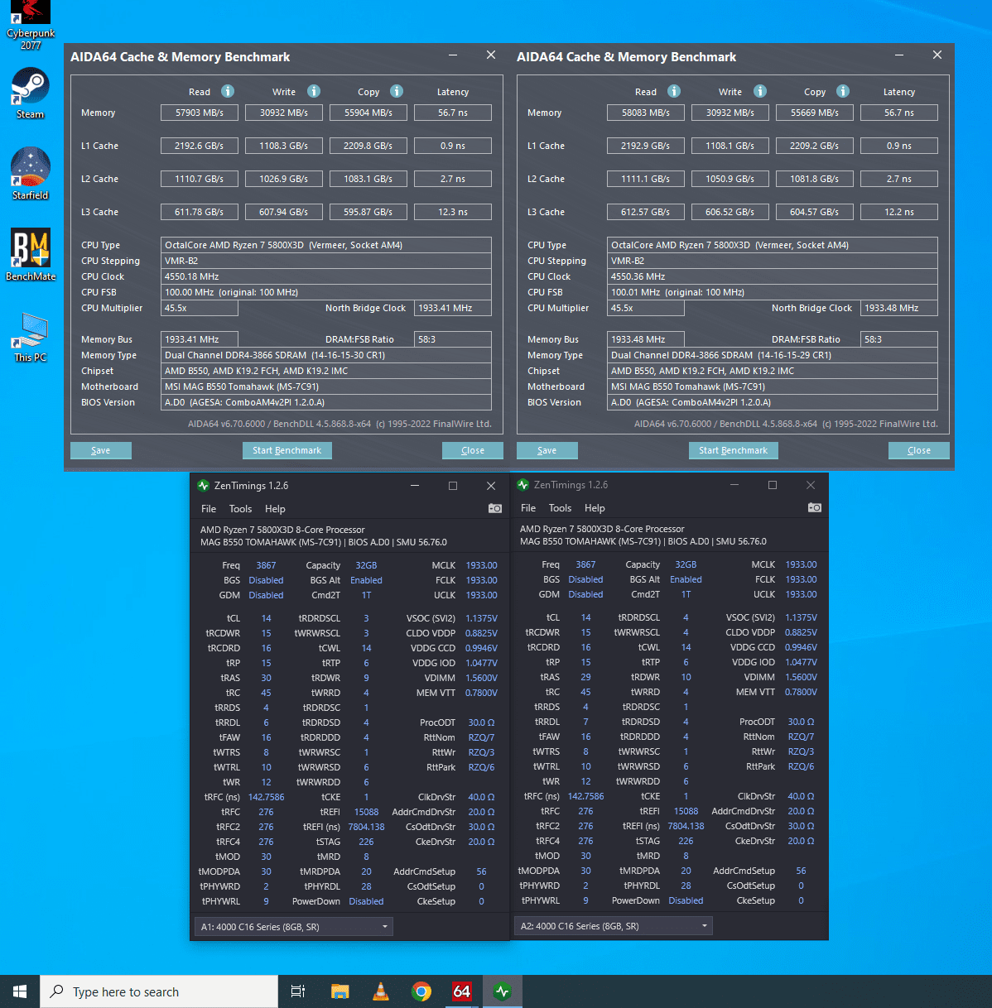Click tRFC (ns) value 142.7586 in left ZenTimings

tap(266, 797)
